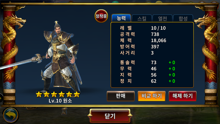Tap the red 장착중 equipped badge

point(101,16)
